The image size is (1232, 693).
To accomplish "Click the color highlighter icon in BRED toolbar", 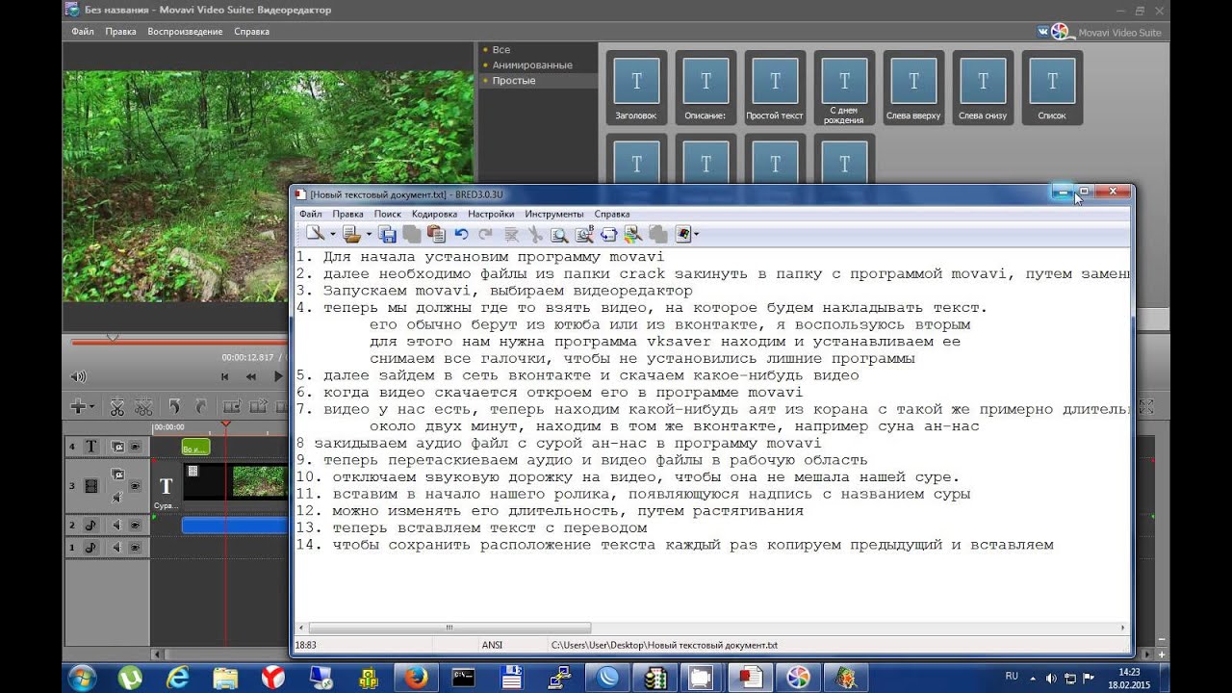I will coord(632,234).
